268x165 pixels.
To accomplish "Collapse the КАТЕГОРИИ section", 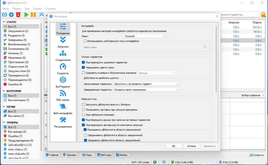I will click(x=4, y=91).
